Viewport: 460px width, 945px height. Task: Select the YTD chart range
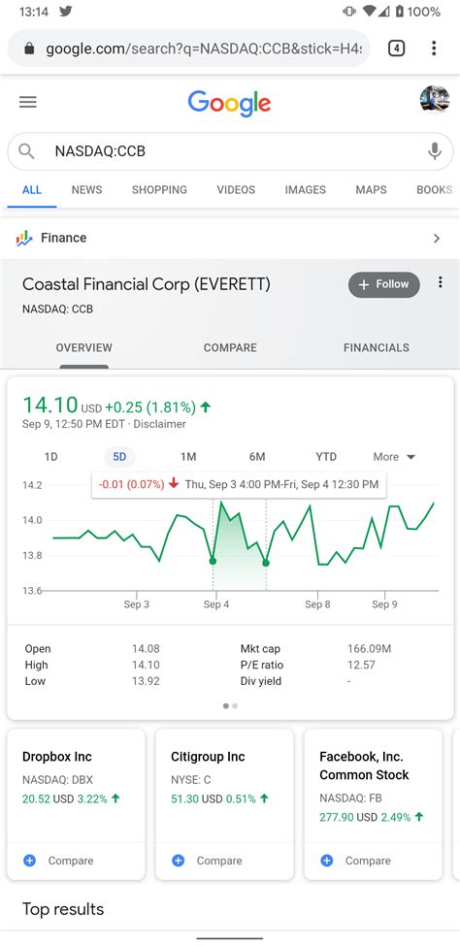coord(326,457)
